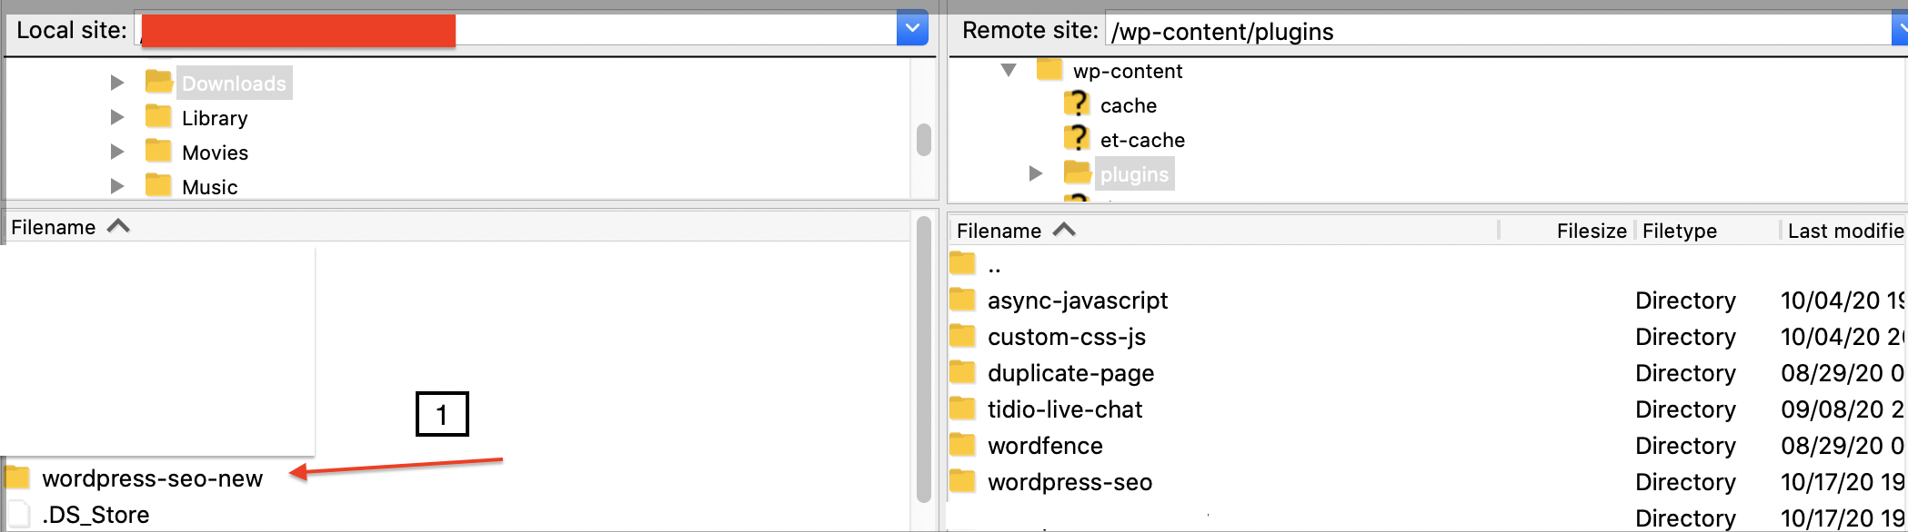Select the Downloads folder icon

[x=159, y=82]
